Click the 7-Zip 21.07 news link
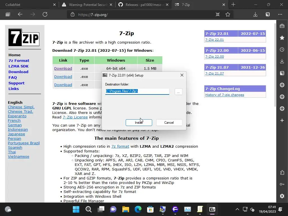This screenshot has height=216, width=288. (215, 73)
